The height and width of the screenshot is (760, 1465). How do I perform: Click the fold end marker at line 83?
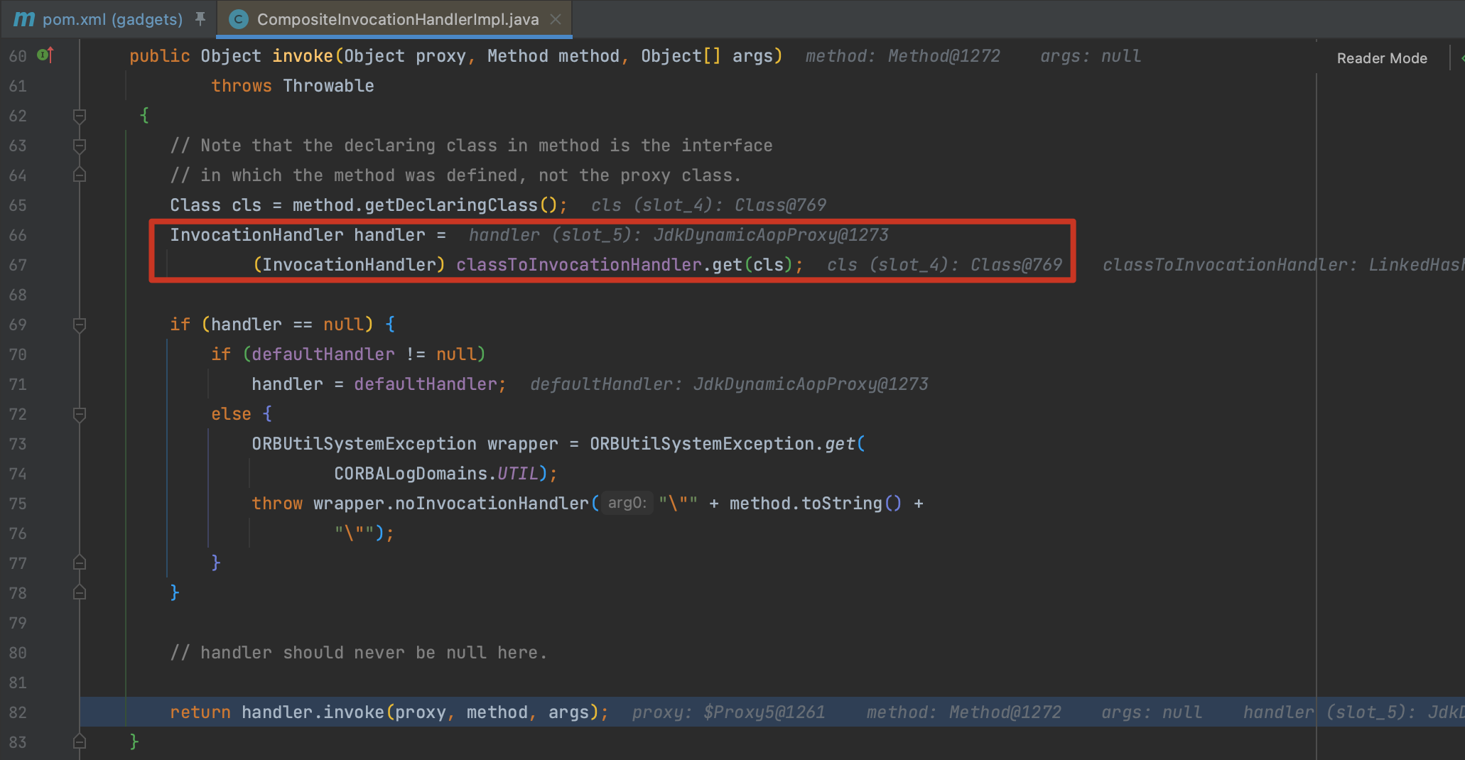pos(80,742)
